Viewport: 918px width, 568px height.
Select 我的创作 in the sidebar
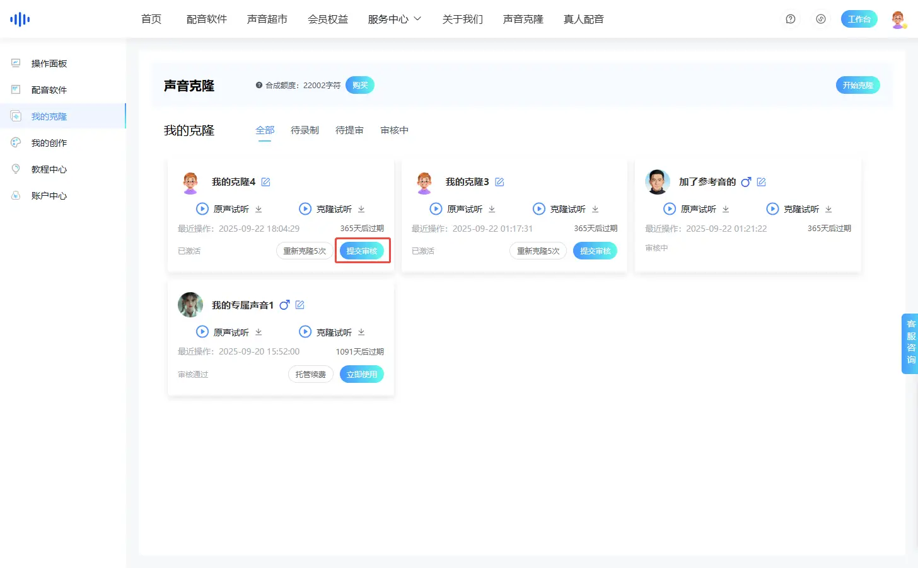coord(49,143)
